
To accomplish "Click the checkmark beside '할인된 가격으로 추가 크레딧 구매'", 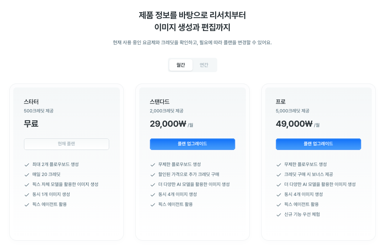I will (153, 175).
